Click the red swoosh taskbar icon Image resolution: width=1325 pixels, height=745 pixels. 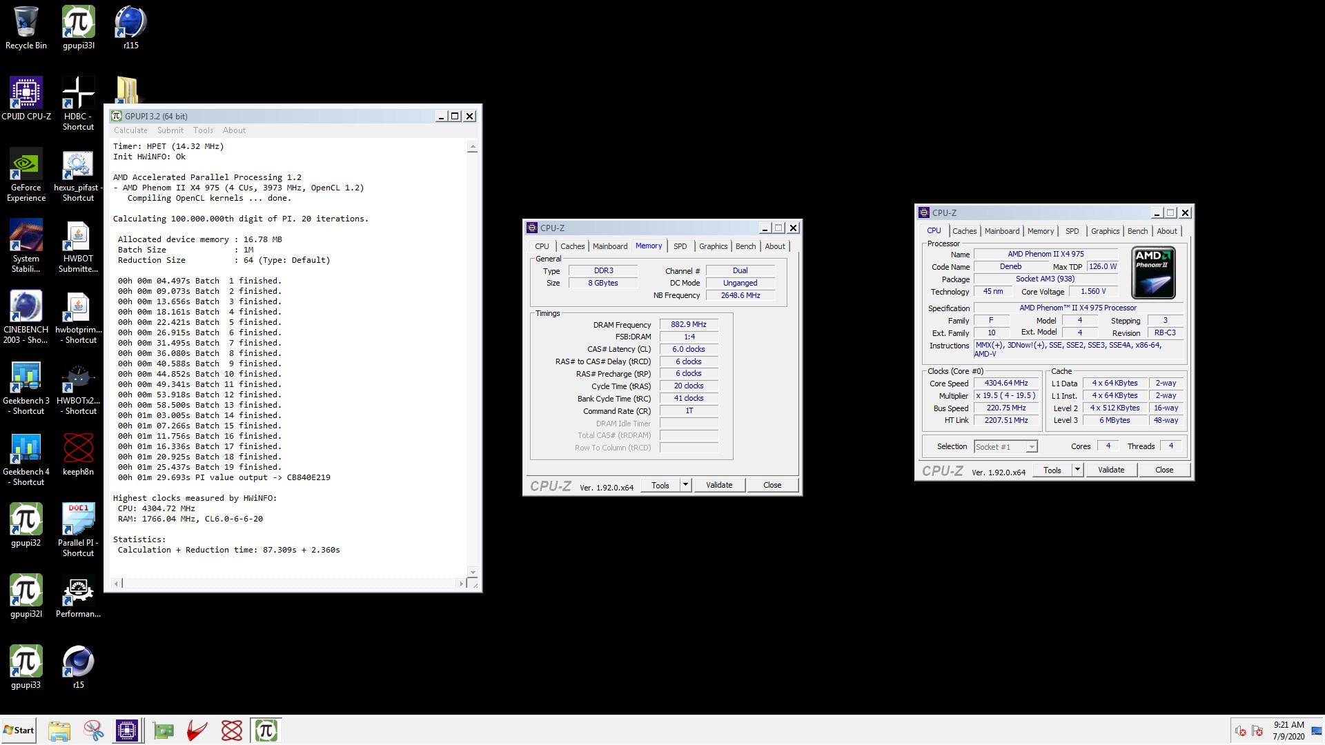tap(197, 731)
